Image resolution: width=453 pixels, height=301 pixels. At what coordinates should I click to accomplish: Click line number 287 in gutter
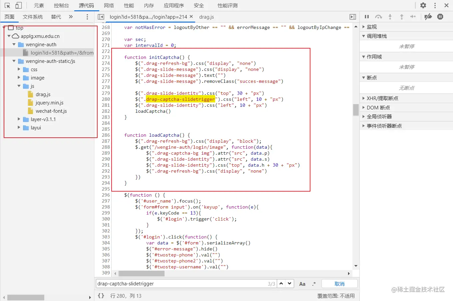click(106, 141)
